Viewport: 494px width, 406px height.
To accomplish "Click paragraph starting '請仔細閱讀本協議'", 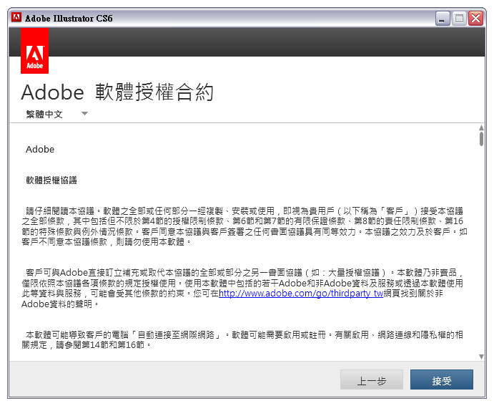I will 244,226.
